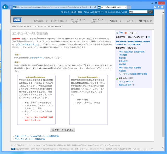Click the 印刷 printer icon
The image size is (167, 154).
pyautogui.click(x=117, y=33)
